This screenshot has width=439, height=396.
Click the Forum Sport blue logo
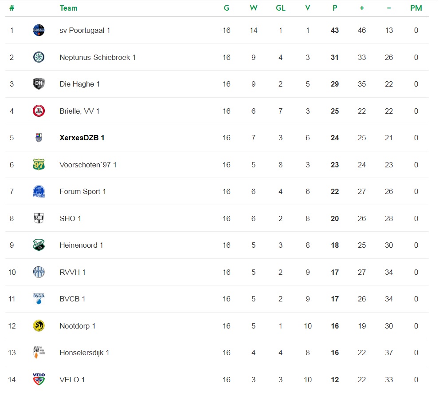39,191
